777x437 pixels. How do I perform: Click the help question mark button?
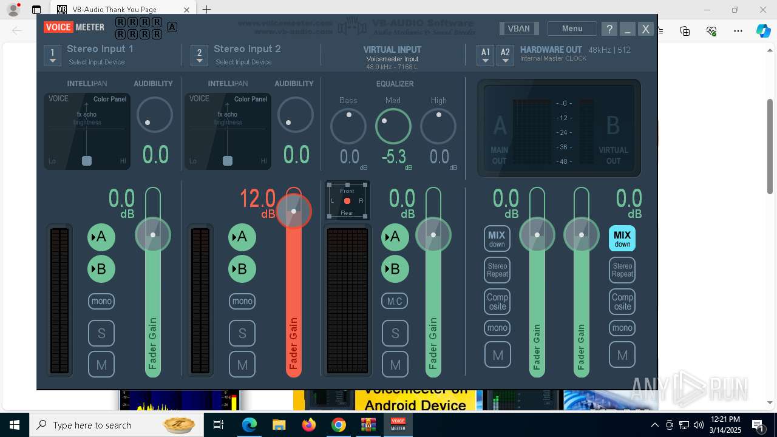pos(609,29)
